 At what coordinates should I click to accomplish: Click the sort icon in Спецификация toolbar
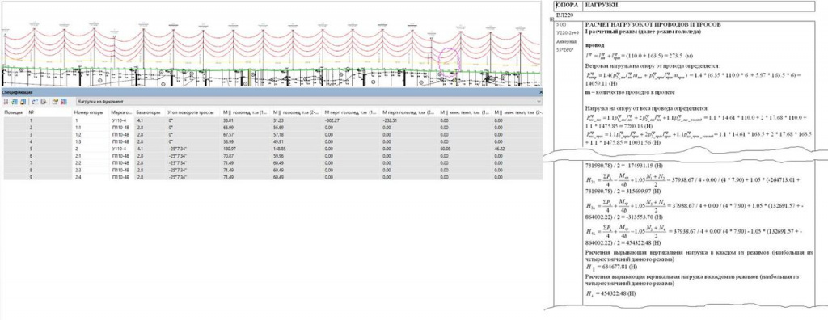(x=6, y=101)
